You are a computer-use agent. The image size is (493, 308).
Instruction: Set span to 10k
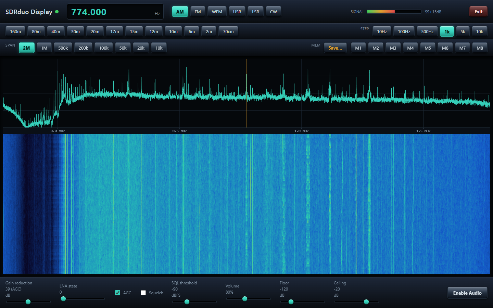159,48
